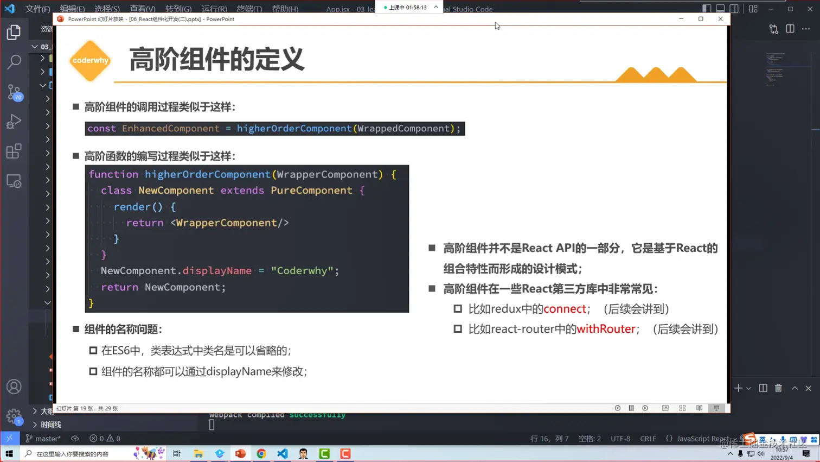Kill terminal with trash icon
The image size is (820, 462).
tap(778, 388)
